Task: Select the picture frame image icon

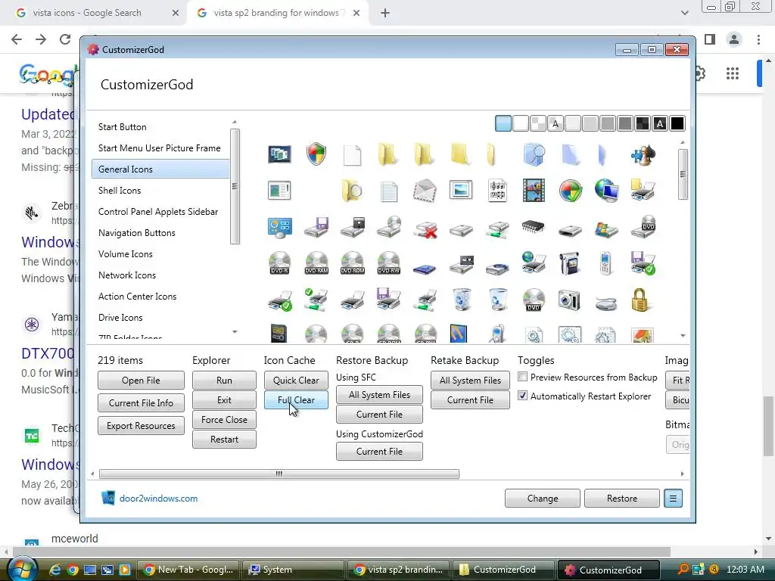Action: (461, 190)
